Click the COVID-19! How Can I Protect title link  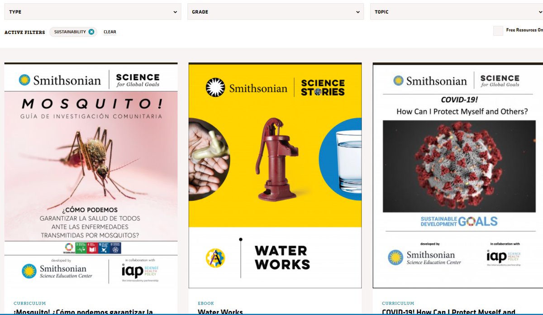[449, 312]
